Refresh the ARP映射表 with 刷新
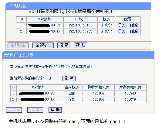Image resolution: width=162 pixels, height=130 pixels. point(64,45)
